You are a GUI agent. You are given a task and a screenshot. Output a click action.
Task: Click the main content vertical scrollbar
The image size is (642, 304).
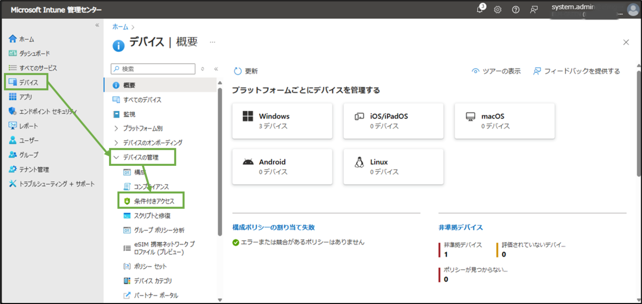click(638, 124)
